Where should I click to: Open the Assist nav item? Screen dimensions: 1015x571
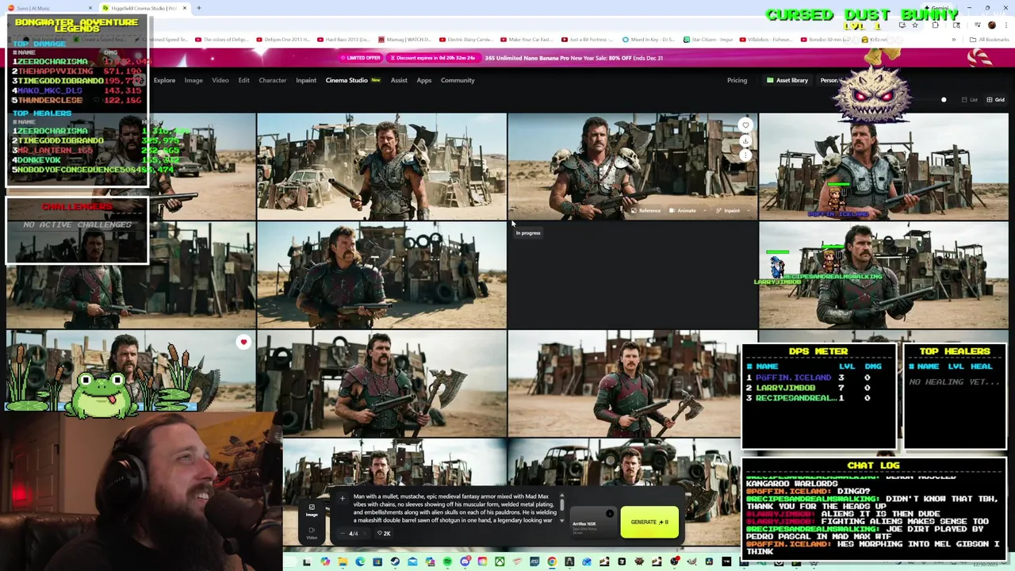point(399,80)
